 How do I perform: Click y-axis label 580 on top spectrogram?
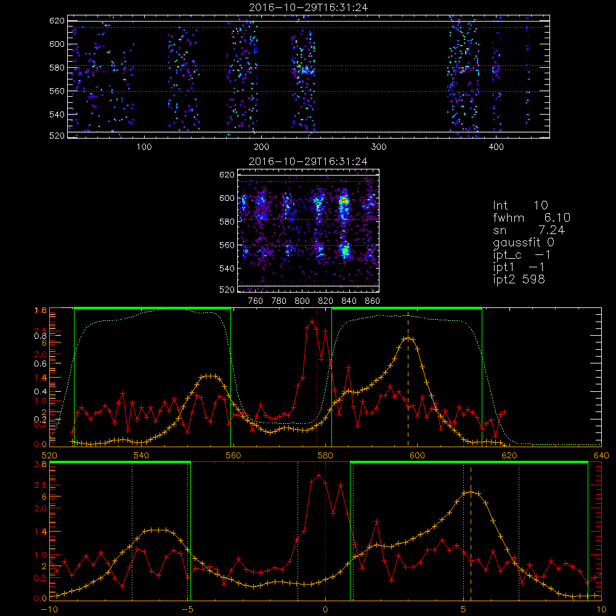click(57, 68)
